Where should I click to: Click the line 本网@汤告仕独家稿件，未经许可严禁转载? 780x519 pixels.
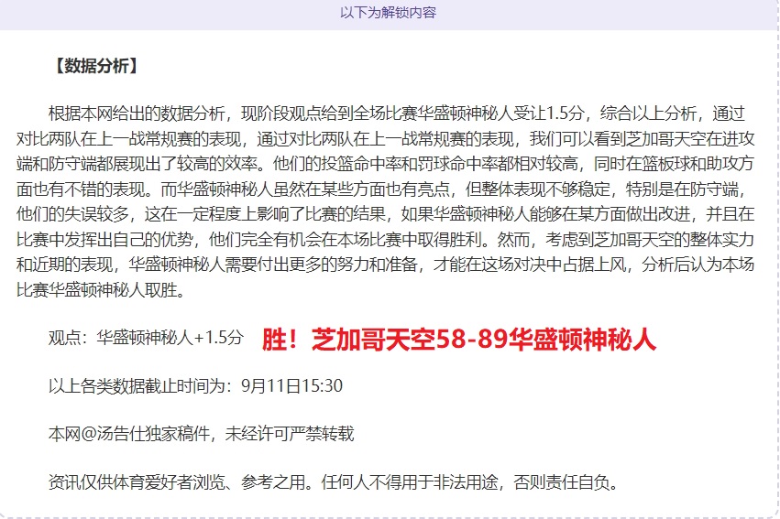201,434
